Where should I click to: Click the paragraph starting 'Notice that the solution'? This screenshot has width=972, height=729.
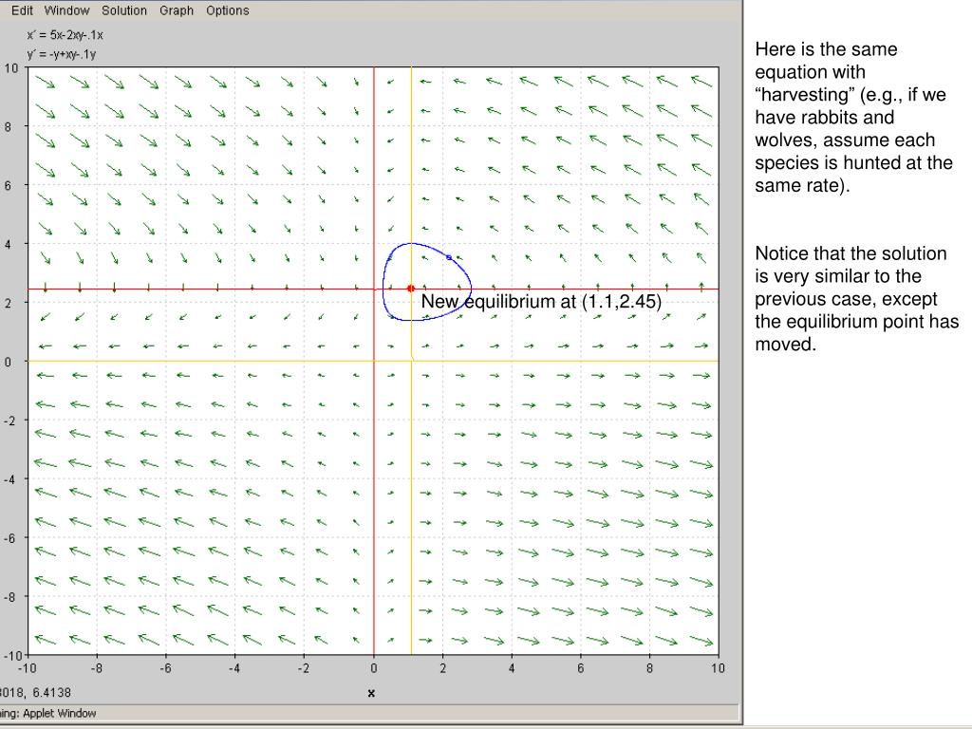(857, 299)
